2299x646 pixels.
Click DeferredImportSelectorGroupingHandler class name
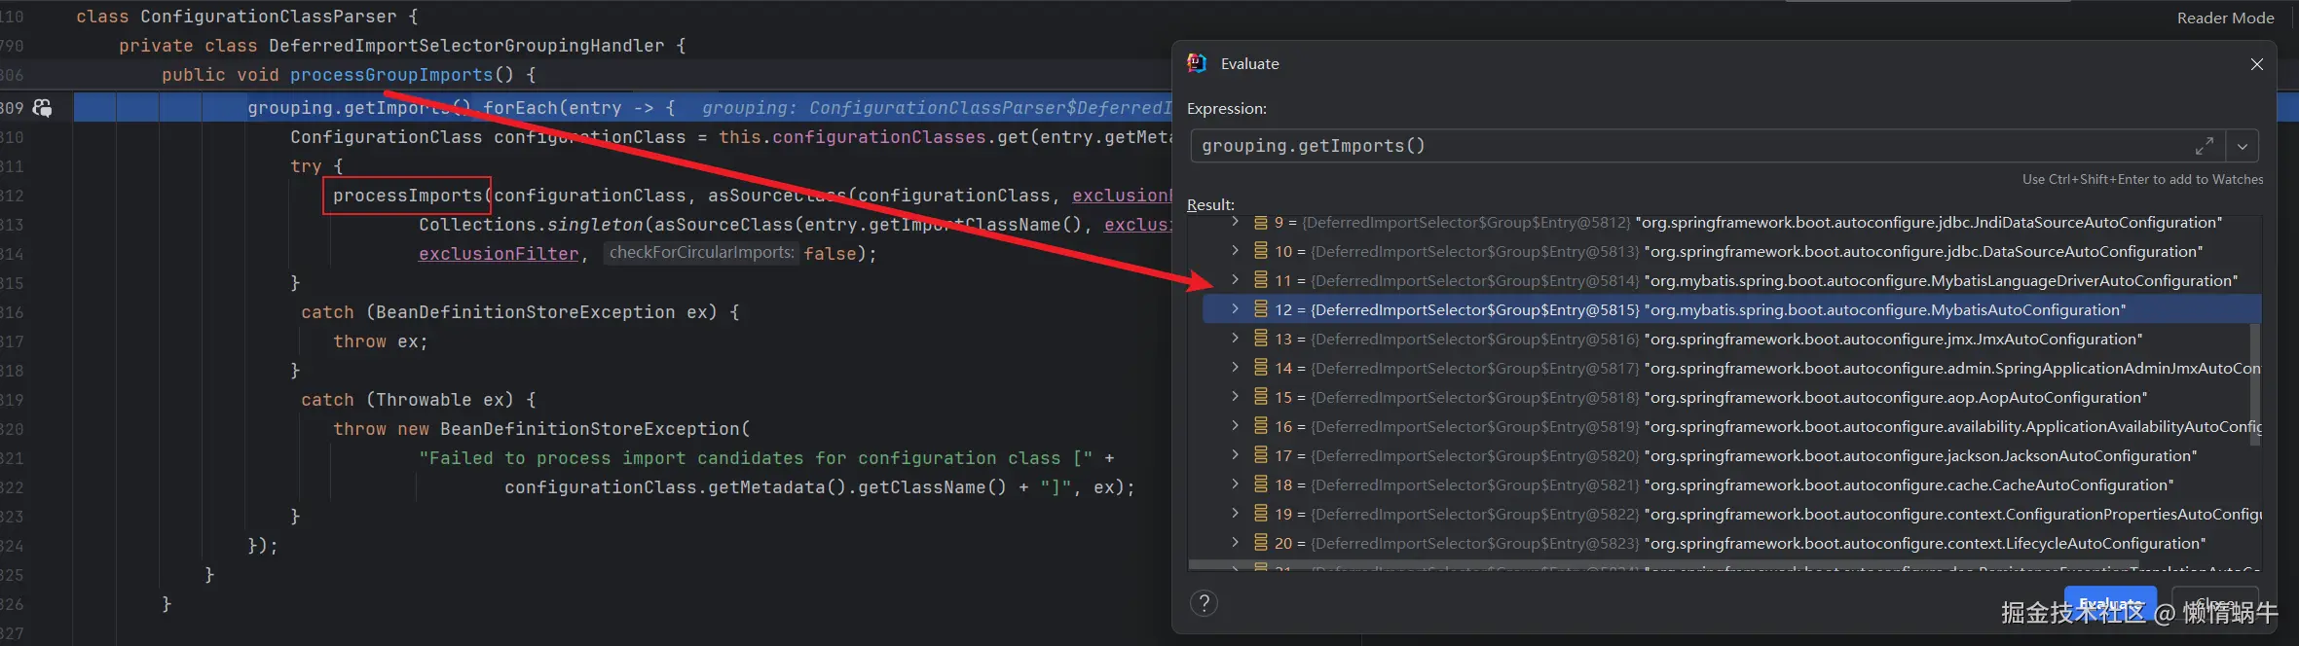coord(466,46)
